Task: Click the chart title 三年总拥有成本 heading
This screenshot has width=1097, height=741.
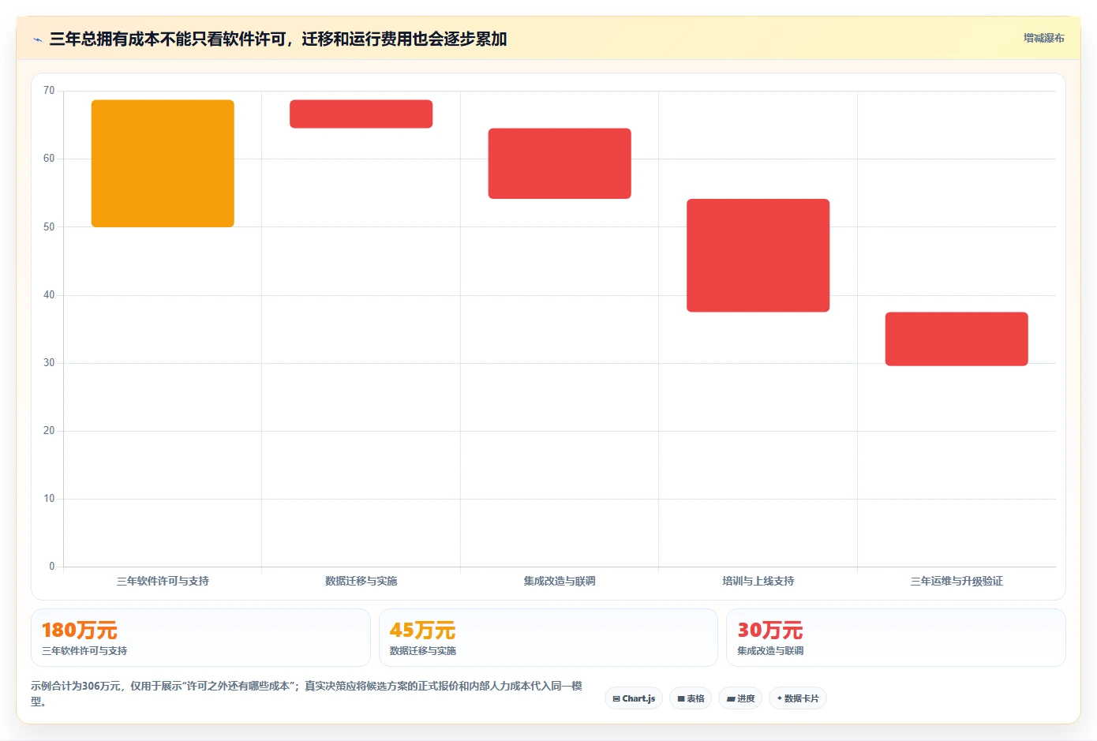Action: [x=278, y=39]
